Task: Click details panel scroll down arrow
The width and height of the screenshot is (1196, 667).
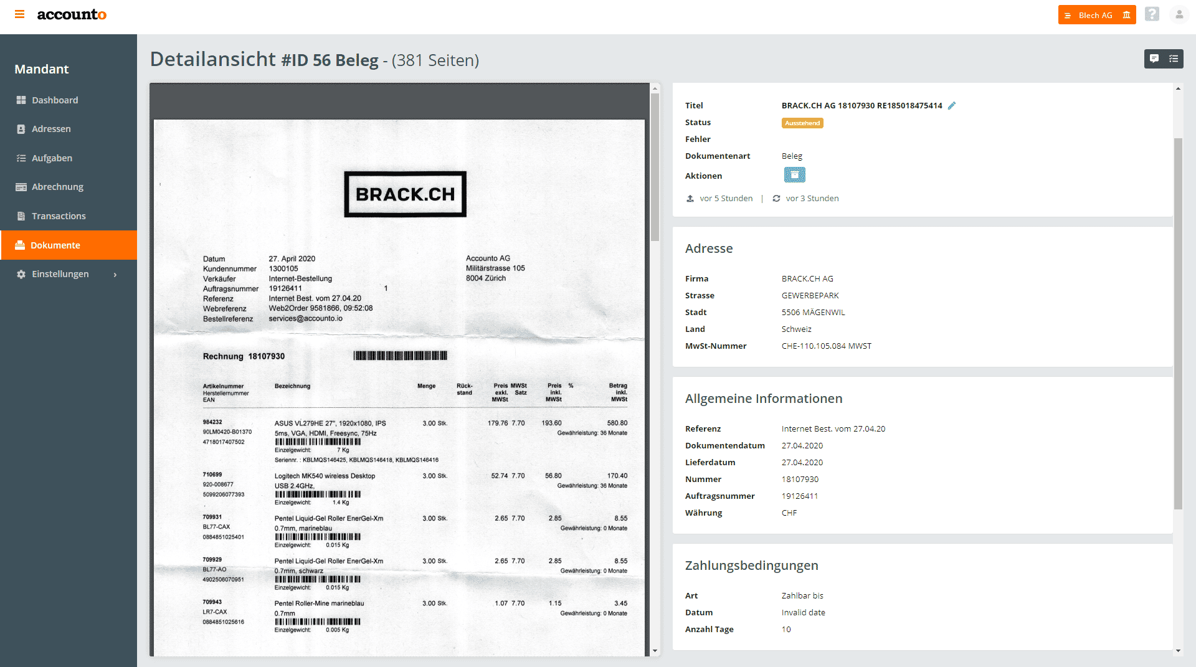Action: (x=1178, y=651)
